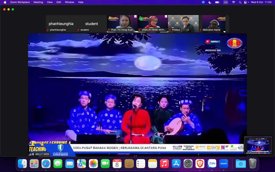Open Photos from the Dock
This screenshot has width=275, height=172.
[x=93, y=164]
